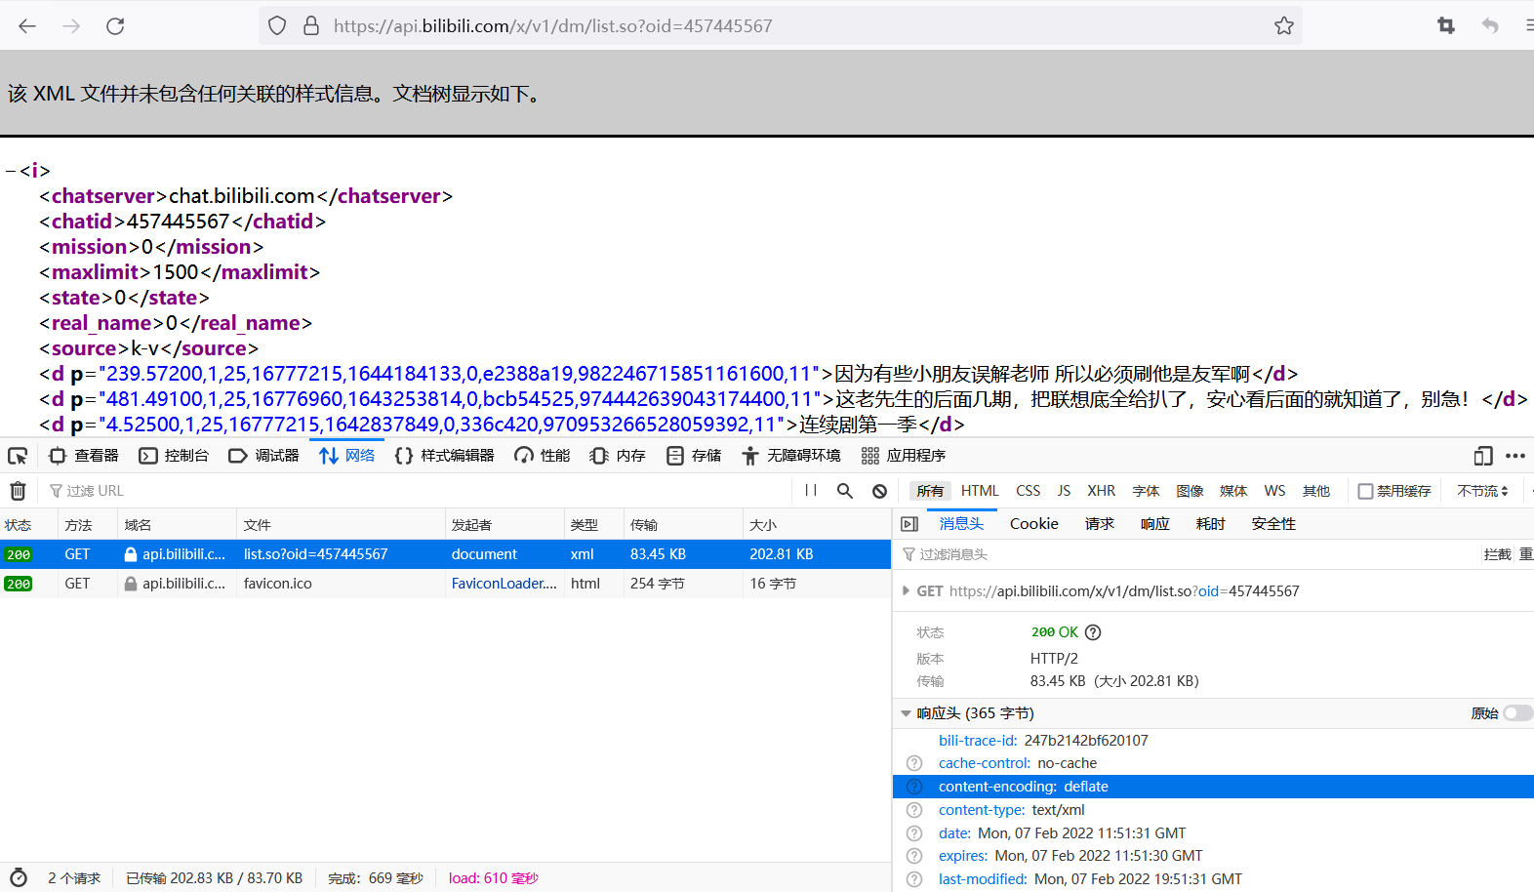Focus the filter headers field (过滤消息头)
This screenshot has width=1534, height=892.
pyautogui.click(x=1187, y=554)
